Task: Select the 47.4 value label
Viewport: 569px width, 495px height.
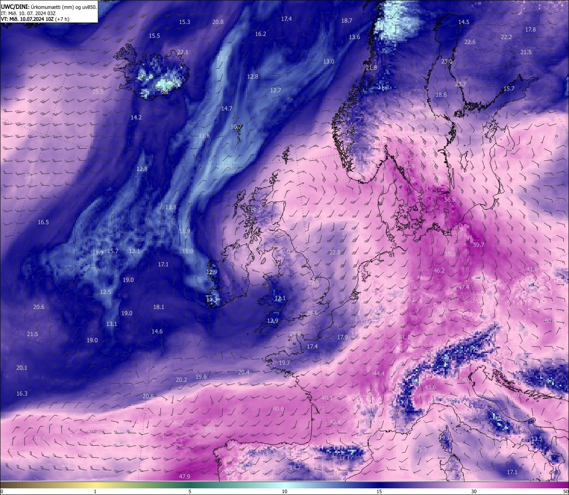Action: point(464,288)
